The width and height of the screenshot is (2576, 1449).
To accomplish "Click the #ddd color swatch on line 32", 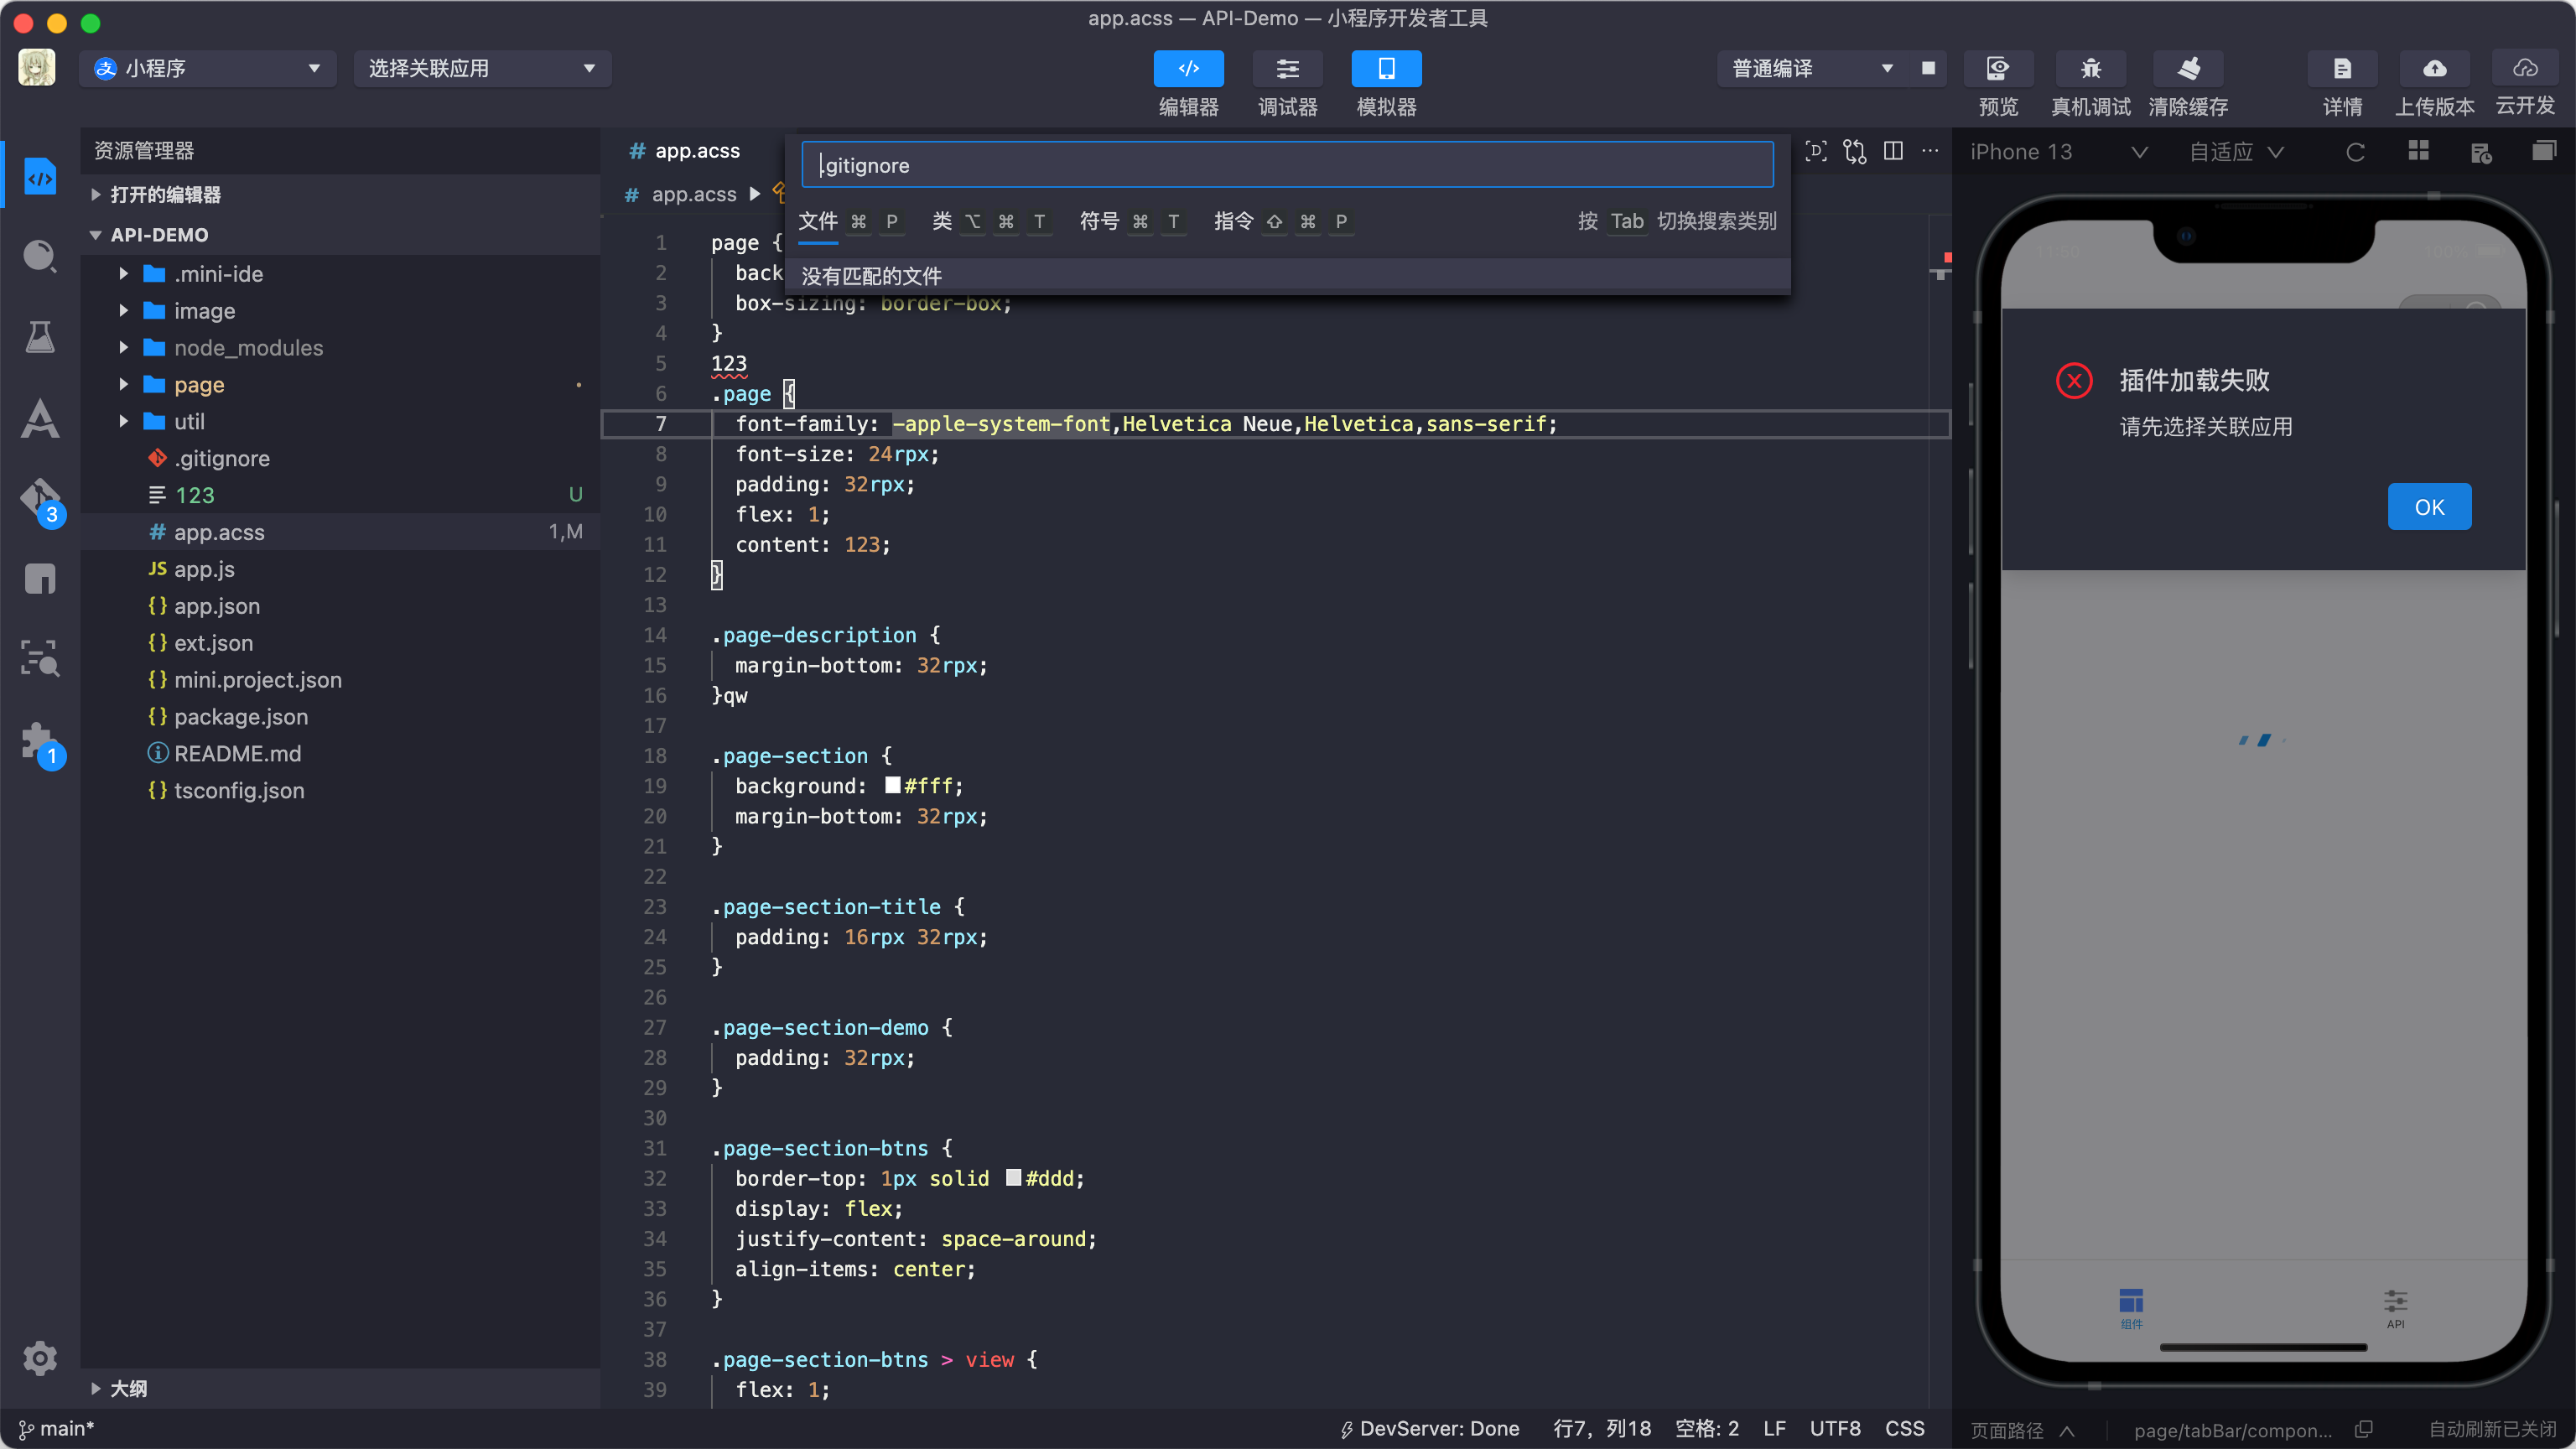I will [1013, 1178].
